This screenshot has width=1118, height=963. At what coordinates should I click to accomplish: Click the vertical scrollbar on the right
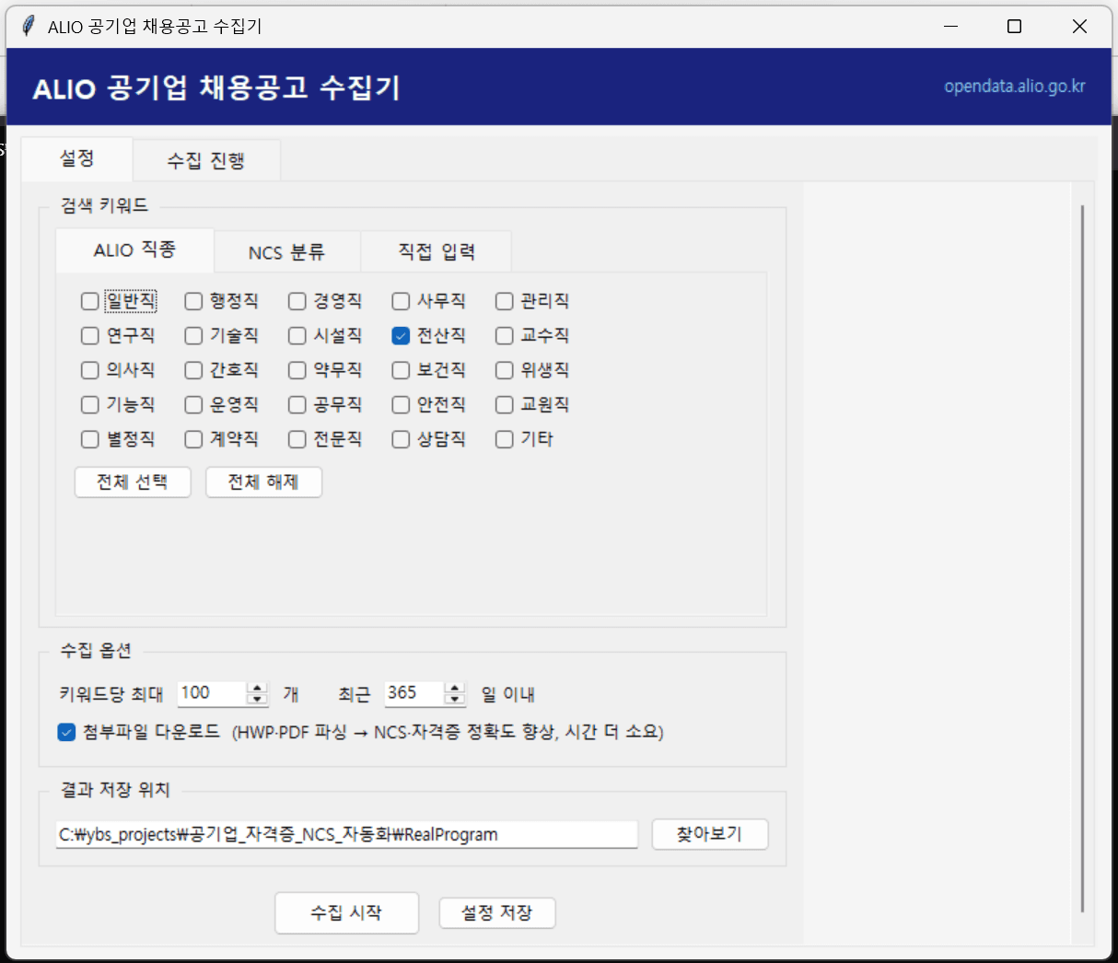1082,558
